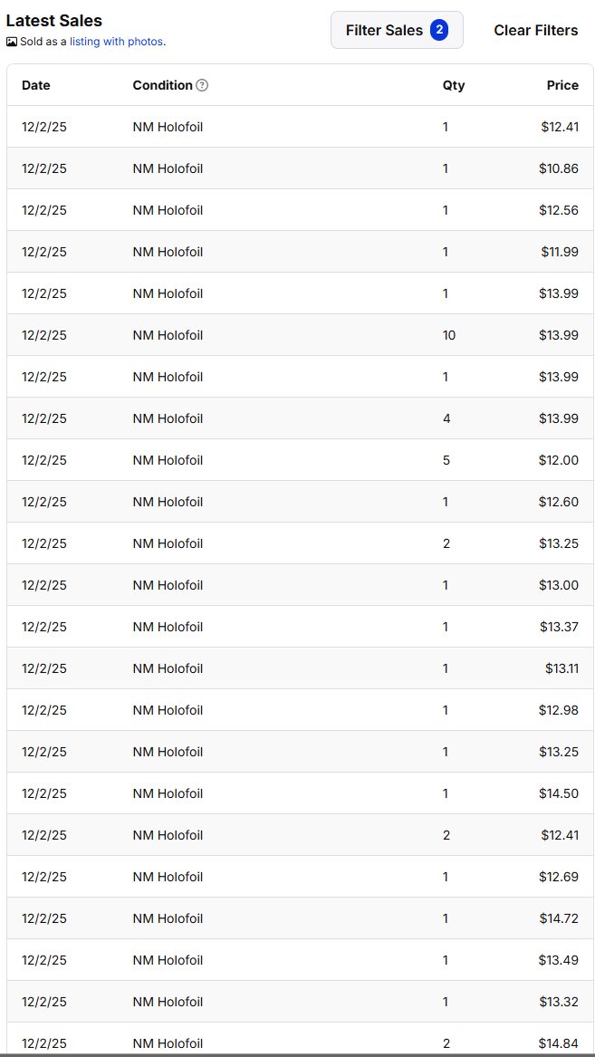
Task: Click the $12.00 sale with quantity 5
Action: [300, 460]
